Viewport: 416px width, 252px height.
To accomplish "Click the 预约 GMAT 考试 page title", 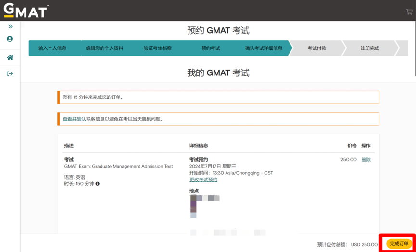I will coord(218,30).
